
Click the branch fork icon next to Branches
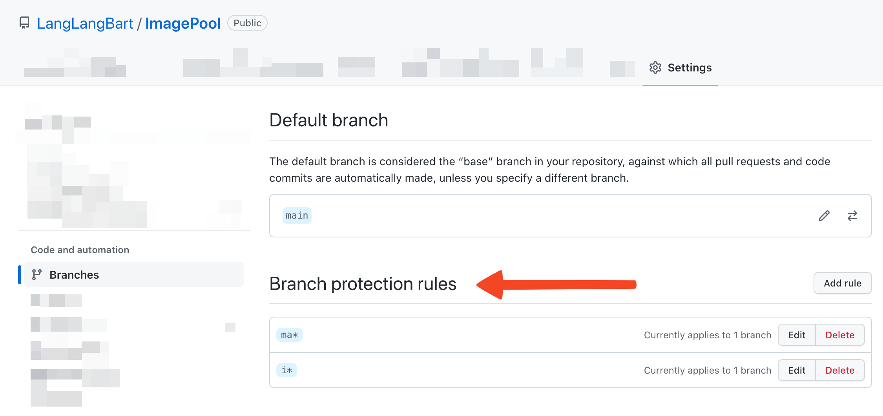point(36,274)
